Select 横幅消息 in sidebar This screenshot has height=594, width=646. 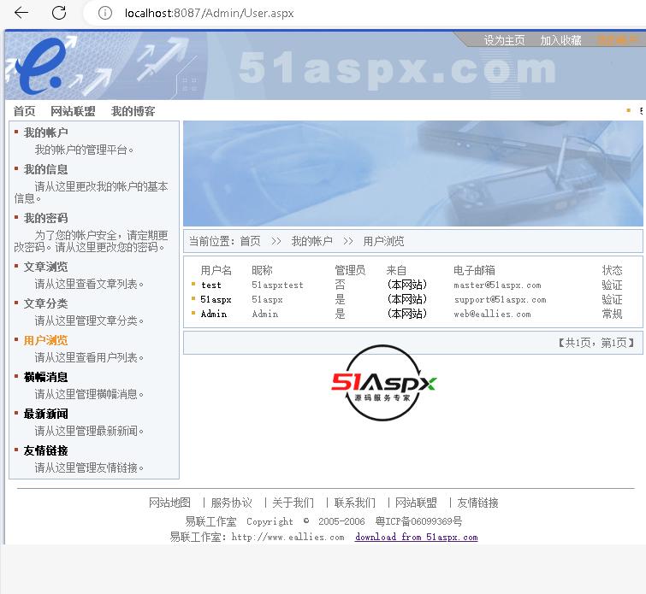(x=45, y=377)
